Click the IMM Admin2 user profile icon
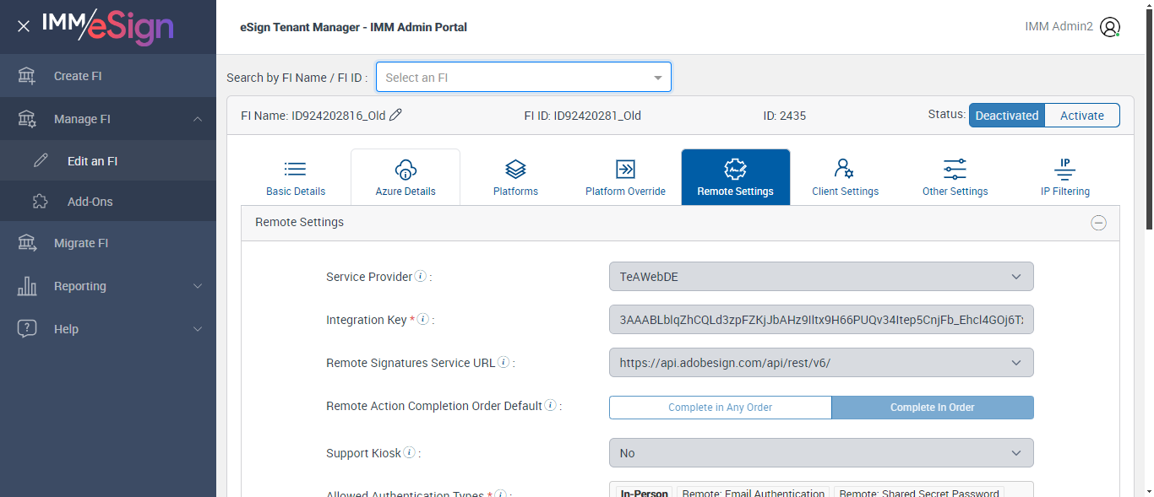 (x=1110, y=27)
